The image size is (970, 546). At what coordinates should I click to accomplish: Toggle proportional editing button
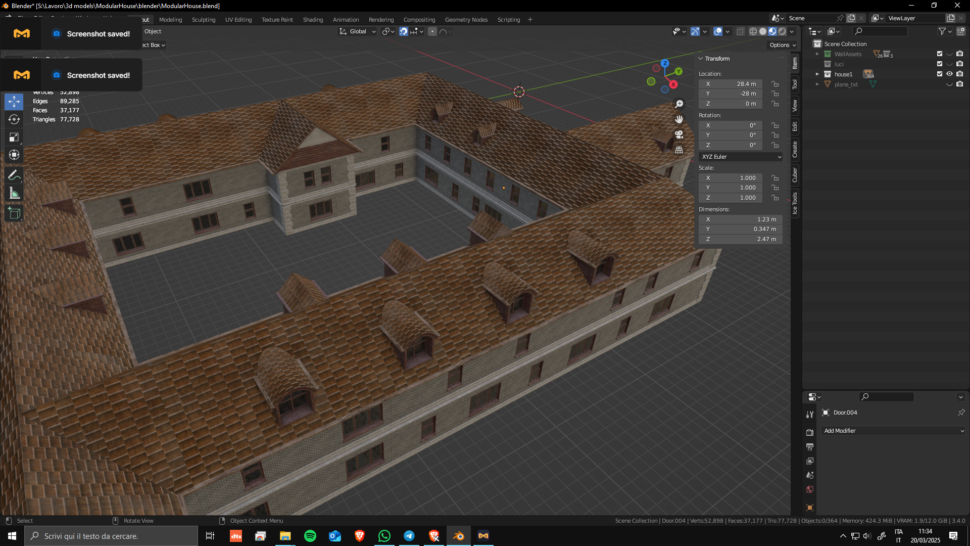[x=432, y=31]
